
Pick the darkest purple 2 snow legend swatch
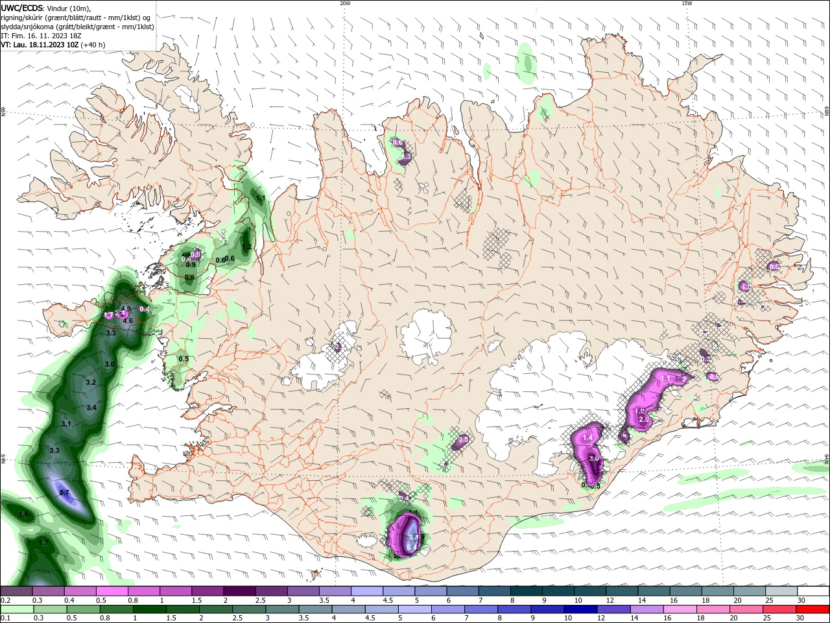pos(239,591)
